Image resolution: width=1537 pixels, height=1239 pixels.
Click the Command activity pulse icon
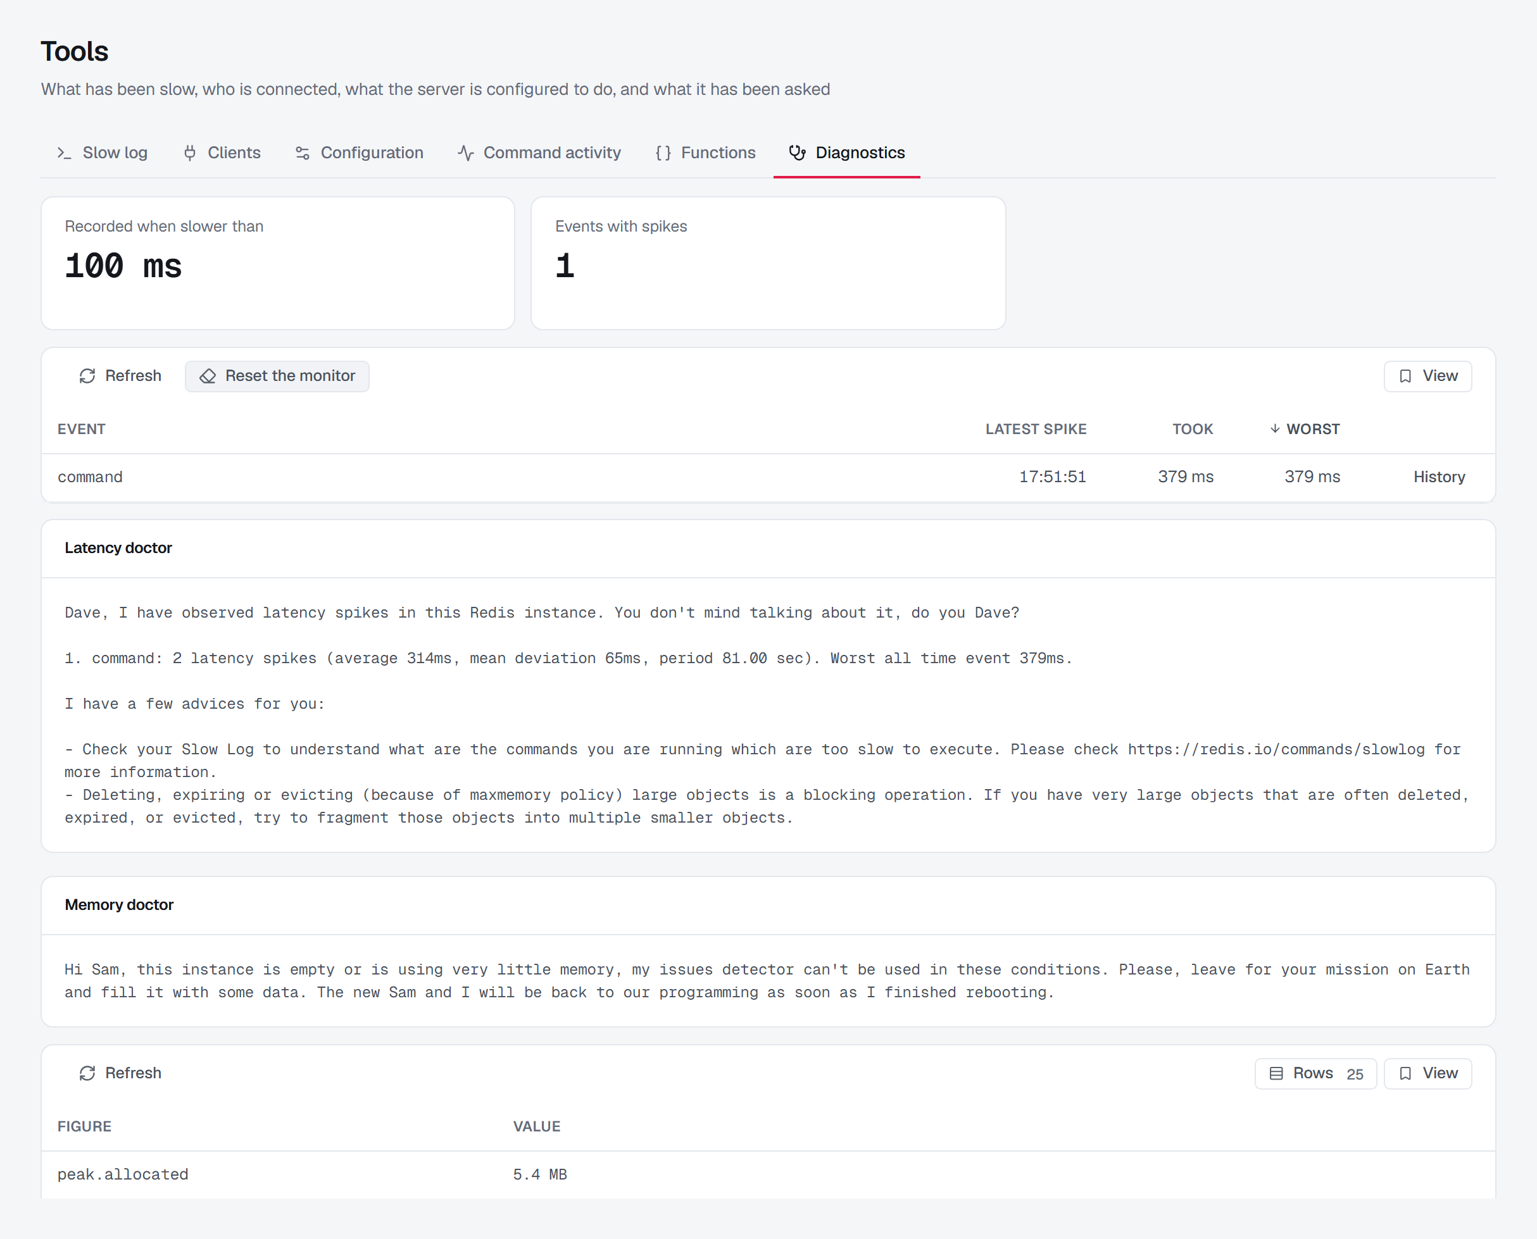(x=465, y=153)
